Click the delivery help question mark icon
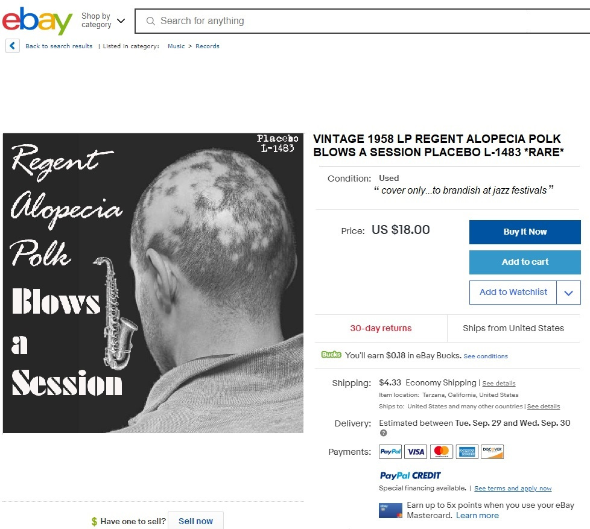 pyautogui.click(x=383, y=433)
